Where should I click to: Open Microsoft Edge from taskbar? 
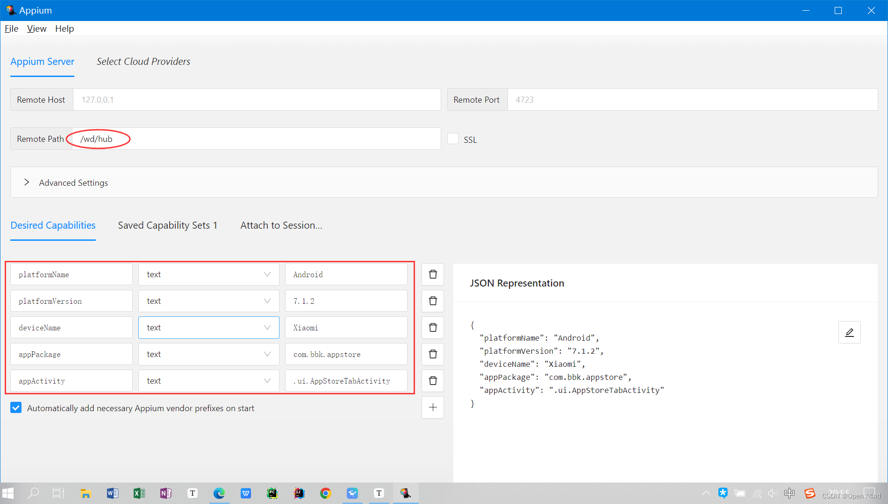click(219, 493)
